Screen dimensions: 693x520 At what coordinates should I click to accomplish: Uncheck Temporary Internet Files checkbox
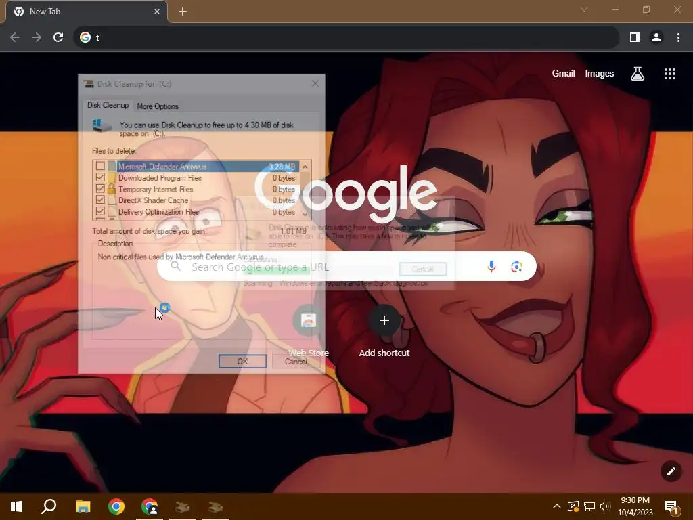pyautogui.click(x=100, y=189)
